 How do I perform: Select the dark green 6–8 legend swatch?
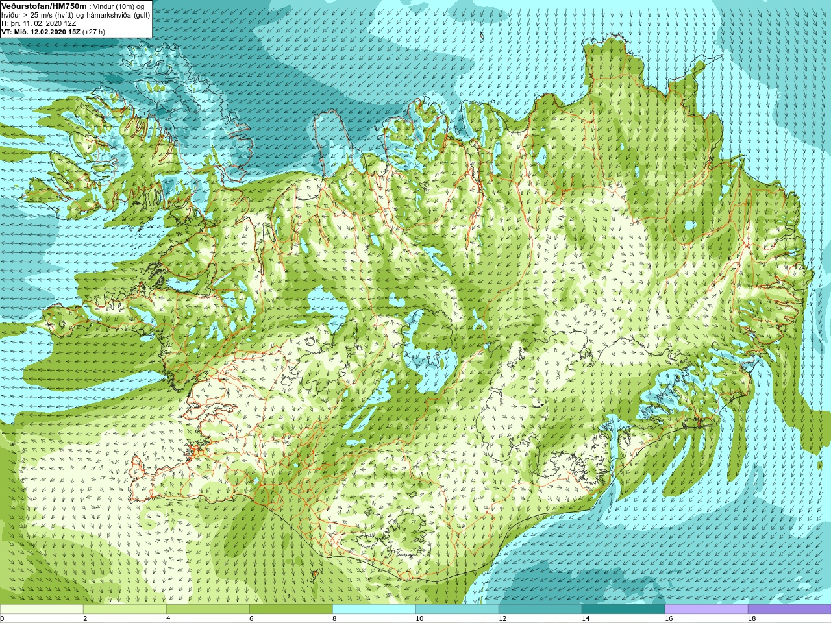click(291, 609)
